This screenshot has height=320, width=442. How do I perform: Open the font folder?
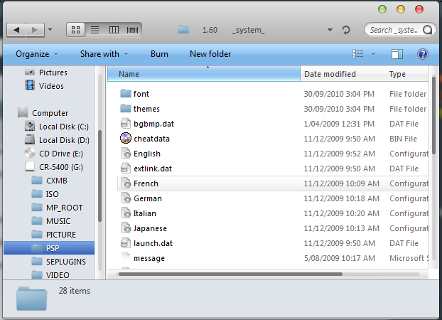click(x=141, y=94)
